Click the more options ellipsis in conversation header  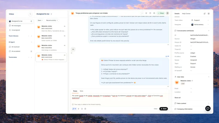pyautogui.click(x=142, y=13)
